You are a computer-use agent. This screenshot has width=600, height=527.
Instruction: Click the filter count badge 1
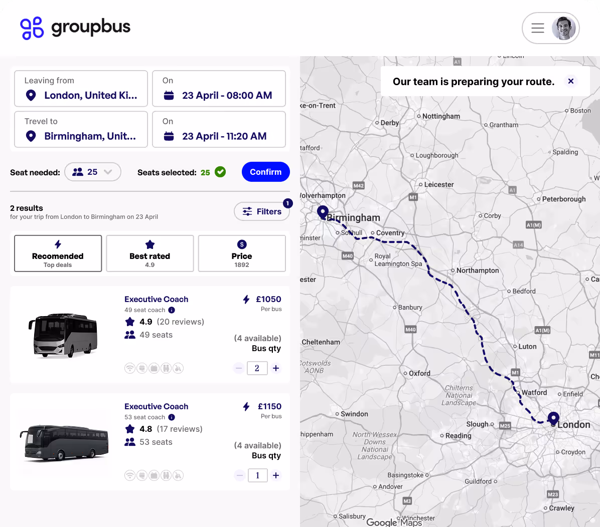(288, 203)
